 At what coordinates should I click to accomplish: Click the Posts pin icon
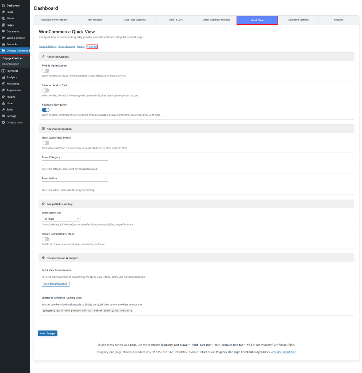(x=3, y=12)
